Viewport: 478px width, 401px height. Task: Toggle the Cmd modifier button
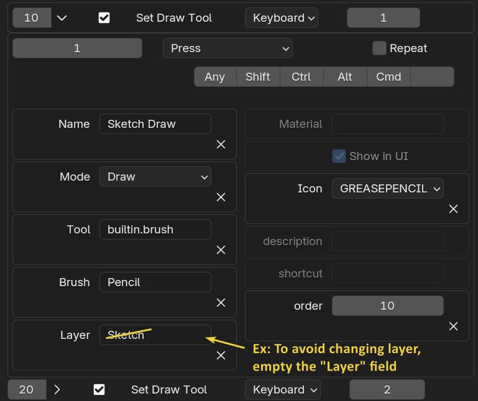pyautogui.click(x=388, y=77)
